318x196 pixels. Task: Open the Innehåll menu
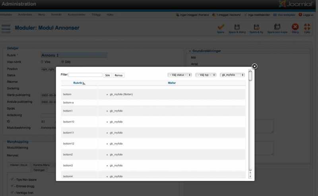[56, 15]
